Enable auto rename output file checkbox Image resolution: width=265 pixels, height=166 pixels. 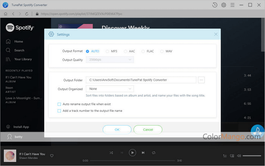click(x=59, y=104)
